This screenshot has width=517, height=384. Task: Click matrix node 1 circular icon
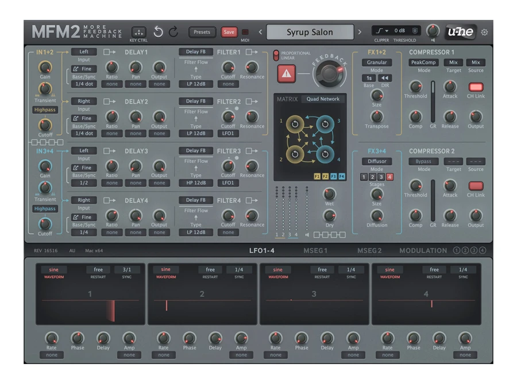(x=295, y=124)
